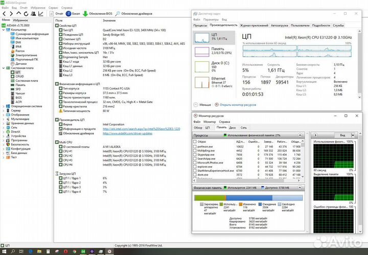Open the Избранное menu in AIDA64

coord(38,8)
